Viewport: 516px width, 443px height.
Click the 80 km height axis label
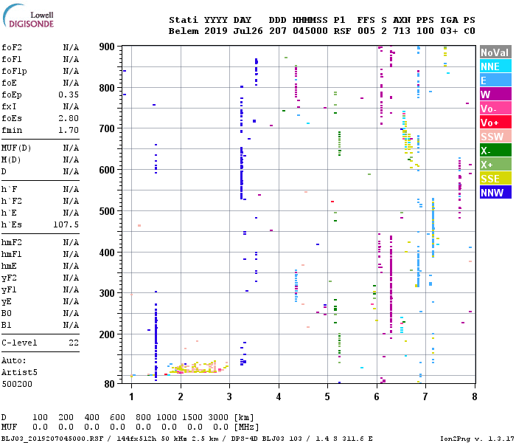point(110,384)
